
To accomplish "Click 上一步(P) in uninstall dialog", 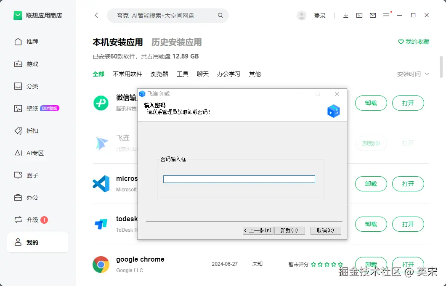I will pos(258,230).
